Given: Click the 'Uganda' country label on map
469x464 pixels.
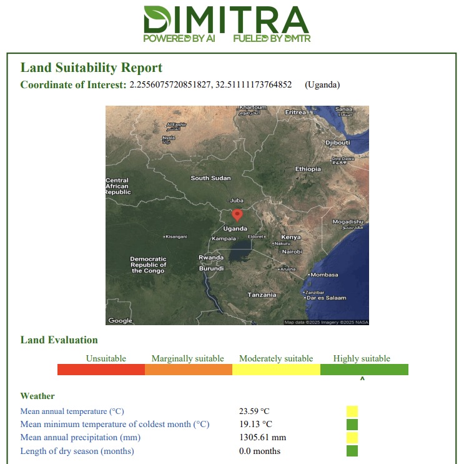Looking at the screenshot, I should pos(235,229).
